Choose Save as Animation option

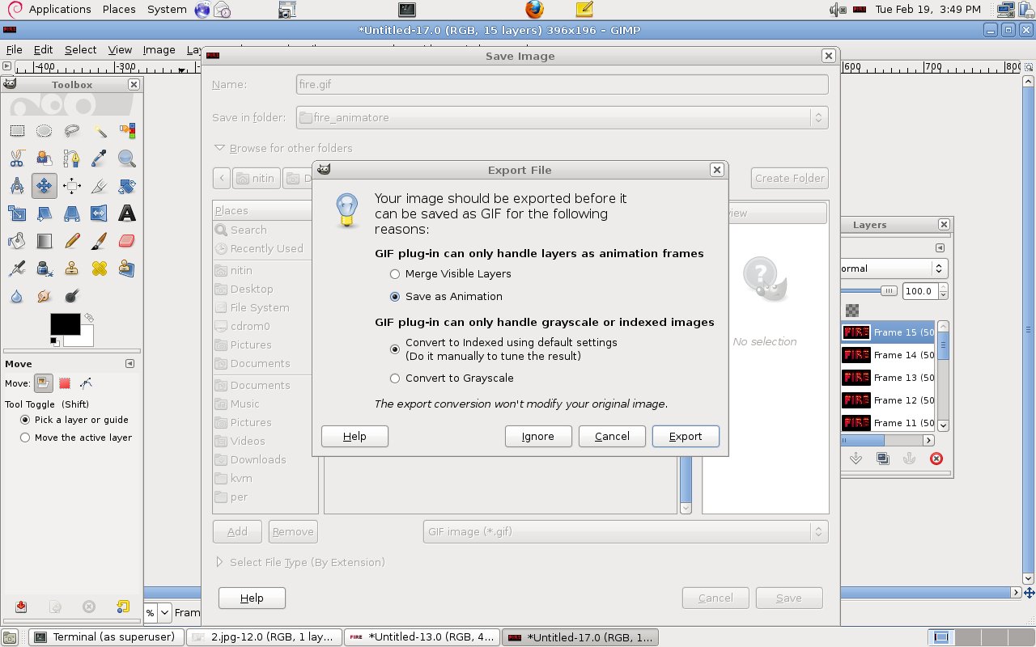coord(395,296)
